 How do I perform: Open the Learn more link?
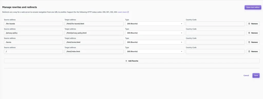(122, 12)
